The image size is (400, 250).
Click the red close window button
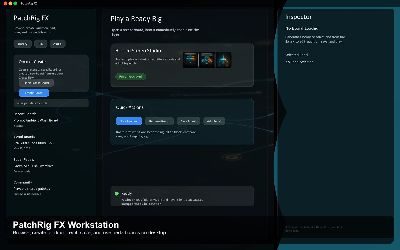pos(5,3)
